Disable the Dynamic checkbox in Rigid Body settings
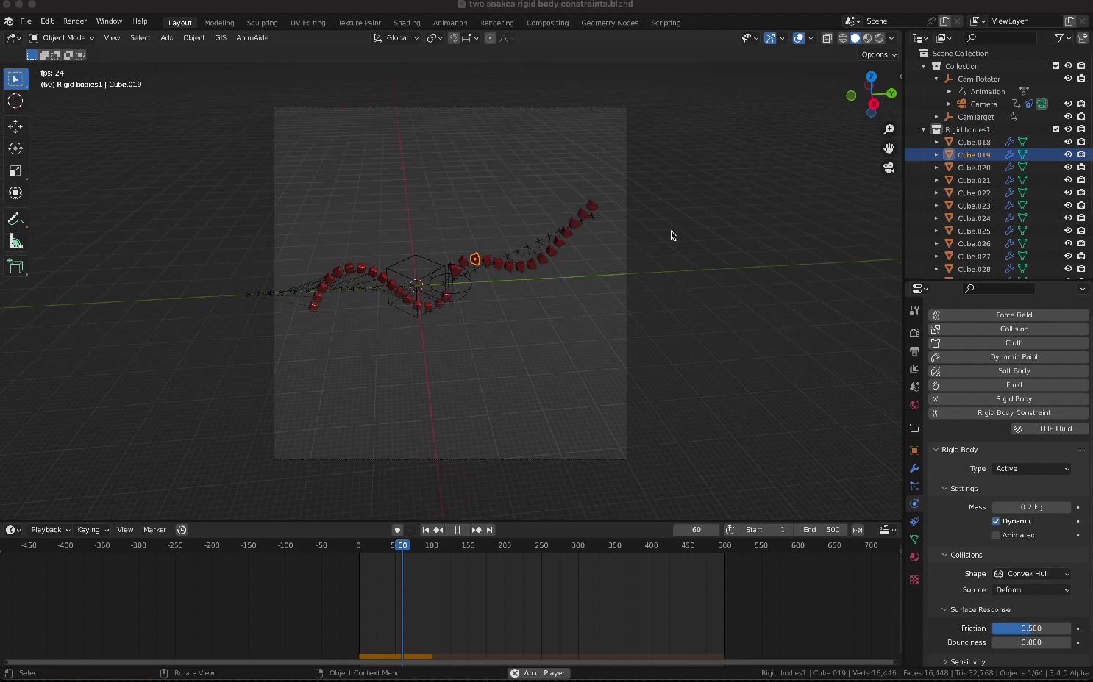 [x=997, y=520]
